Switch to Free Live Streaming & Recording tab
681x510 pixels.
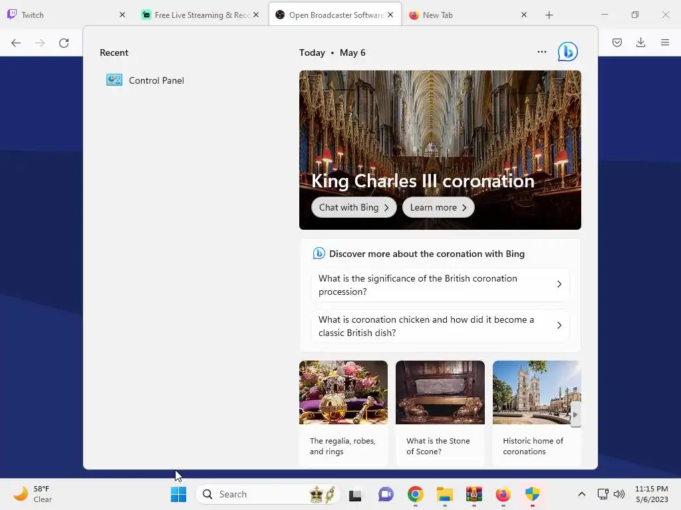pos(201,15)
